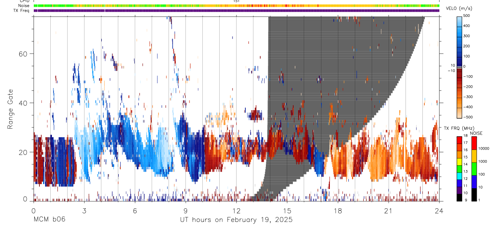Click the '151' CPID value
Image resolution: width=494 pixels, height=228 pixels.
[x=237, y=1]
